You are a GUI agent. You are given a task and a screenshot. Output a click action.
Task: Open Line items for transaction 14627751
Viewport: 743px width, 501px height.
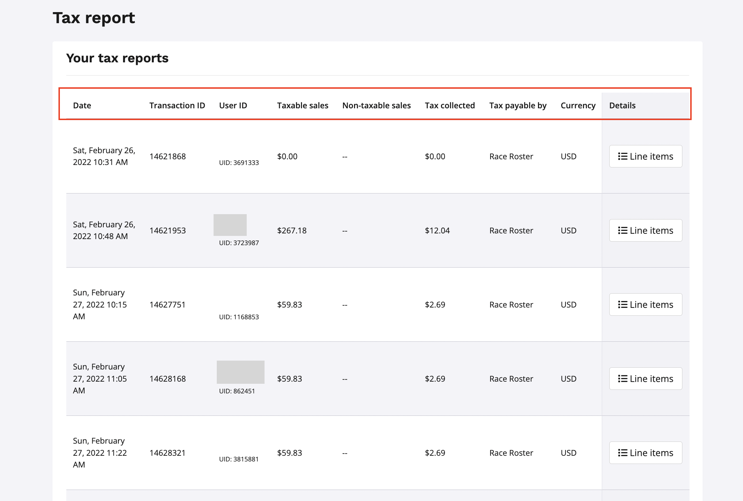(x=645, y=305)
